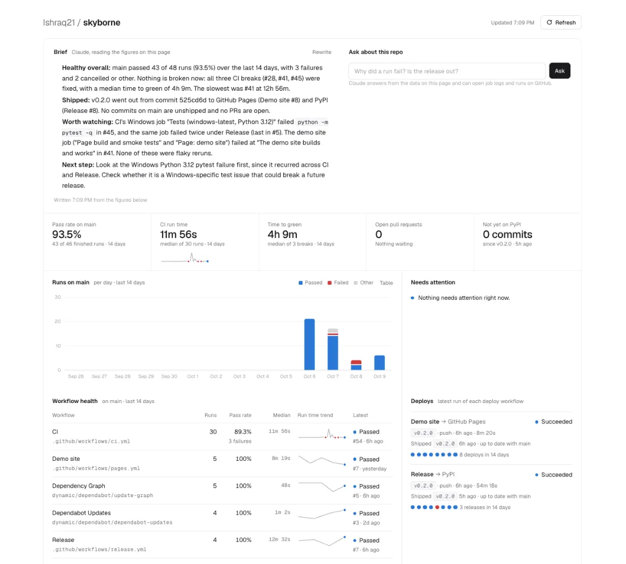The width and height of the screenshot is (626, 564).
Task: Click the red failed dot in Release history
Action: (x=437, y=507)
